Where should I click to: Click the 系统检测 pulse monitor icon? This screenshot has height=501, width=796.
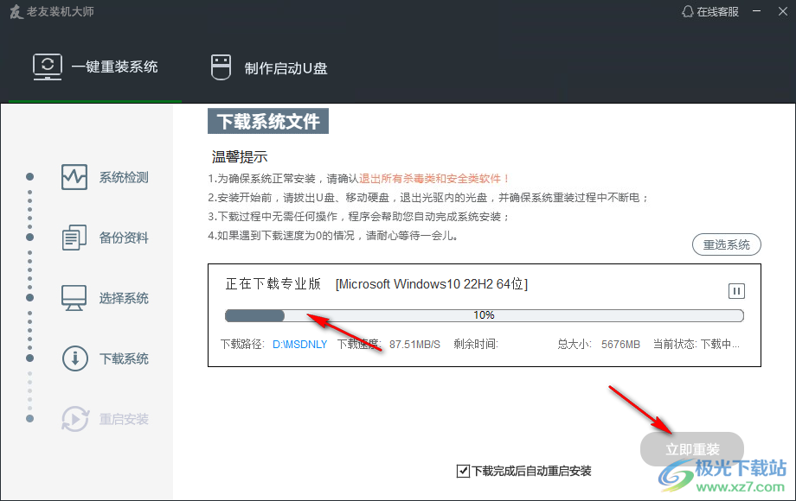[x=74, y=177]
